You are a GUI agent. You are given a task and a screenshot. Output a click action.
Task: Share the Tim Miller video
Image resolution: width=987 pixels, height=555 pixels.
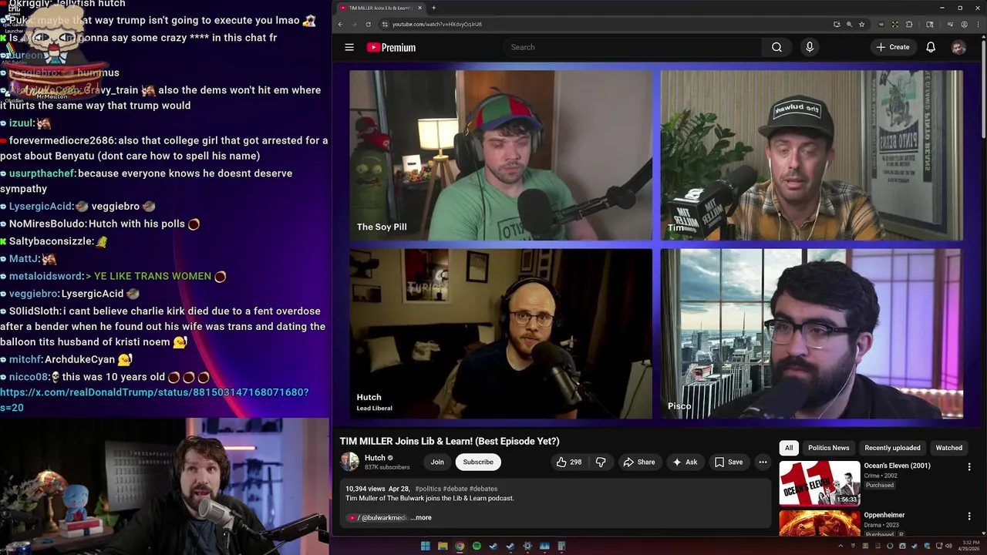(639, 462)
